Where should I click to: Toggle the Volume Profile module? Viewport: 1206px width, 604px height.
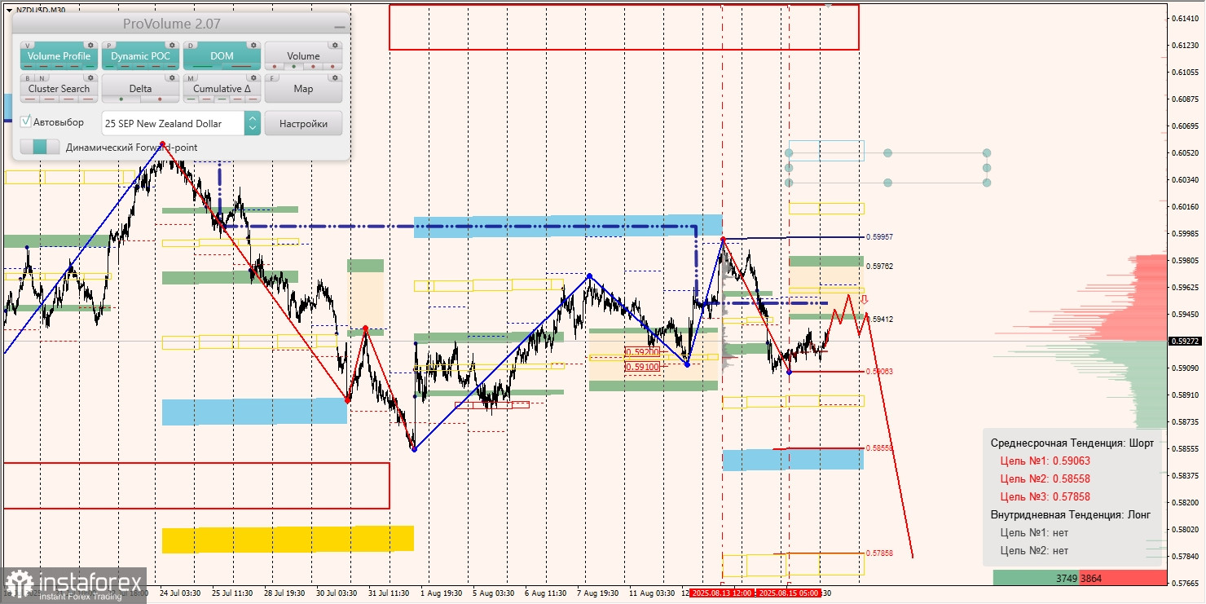pos(59,56)
